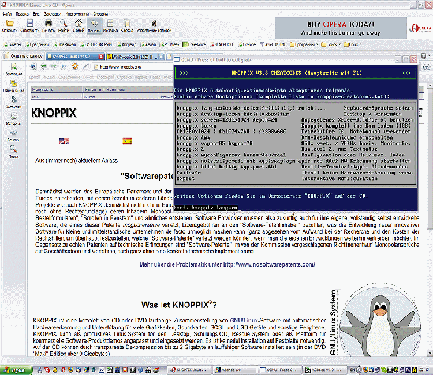Open the Инструменты menu
The height and width of the screenshot is (375, 433).
[77, 14]
